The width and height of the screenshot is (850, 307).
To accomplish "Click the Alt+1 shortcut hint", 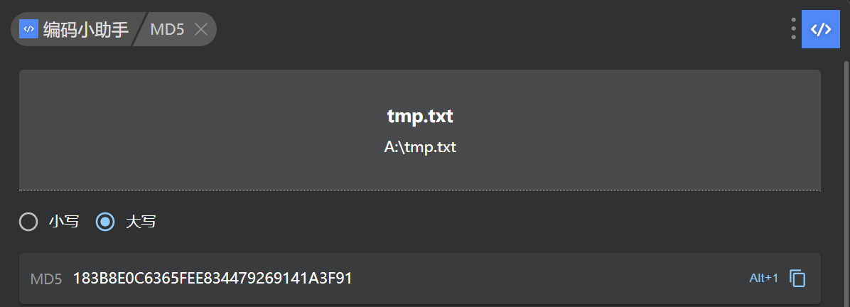I will pyautogui.click(x=764, y=278).
